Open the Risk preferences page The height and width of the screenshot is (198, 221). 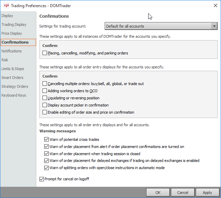(5, 60)
